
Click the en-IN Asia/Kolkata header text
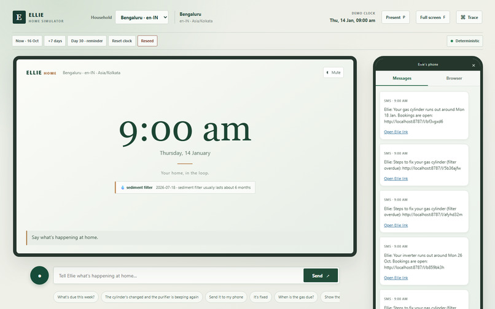tap(196, 21)
